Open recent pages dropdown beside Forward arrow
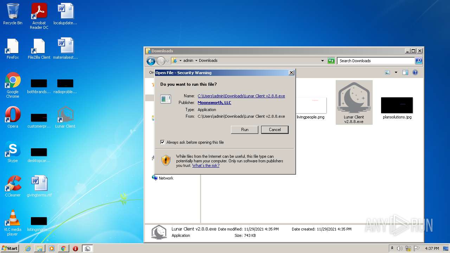Viewport: 450px width, 253px height. pyautogui.click(x=168, y=61)
